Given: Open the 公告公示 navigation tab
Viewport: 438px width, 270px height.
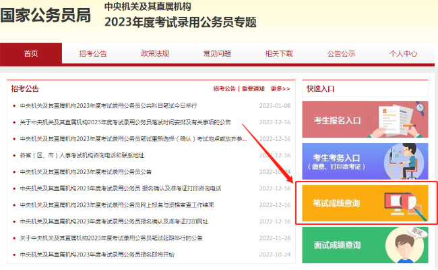Looking at the screenshot, I should click(341, 53).
